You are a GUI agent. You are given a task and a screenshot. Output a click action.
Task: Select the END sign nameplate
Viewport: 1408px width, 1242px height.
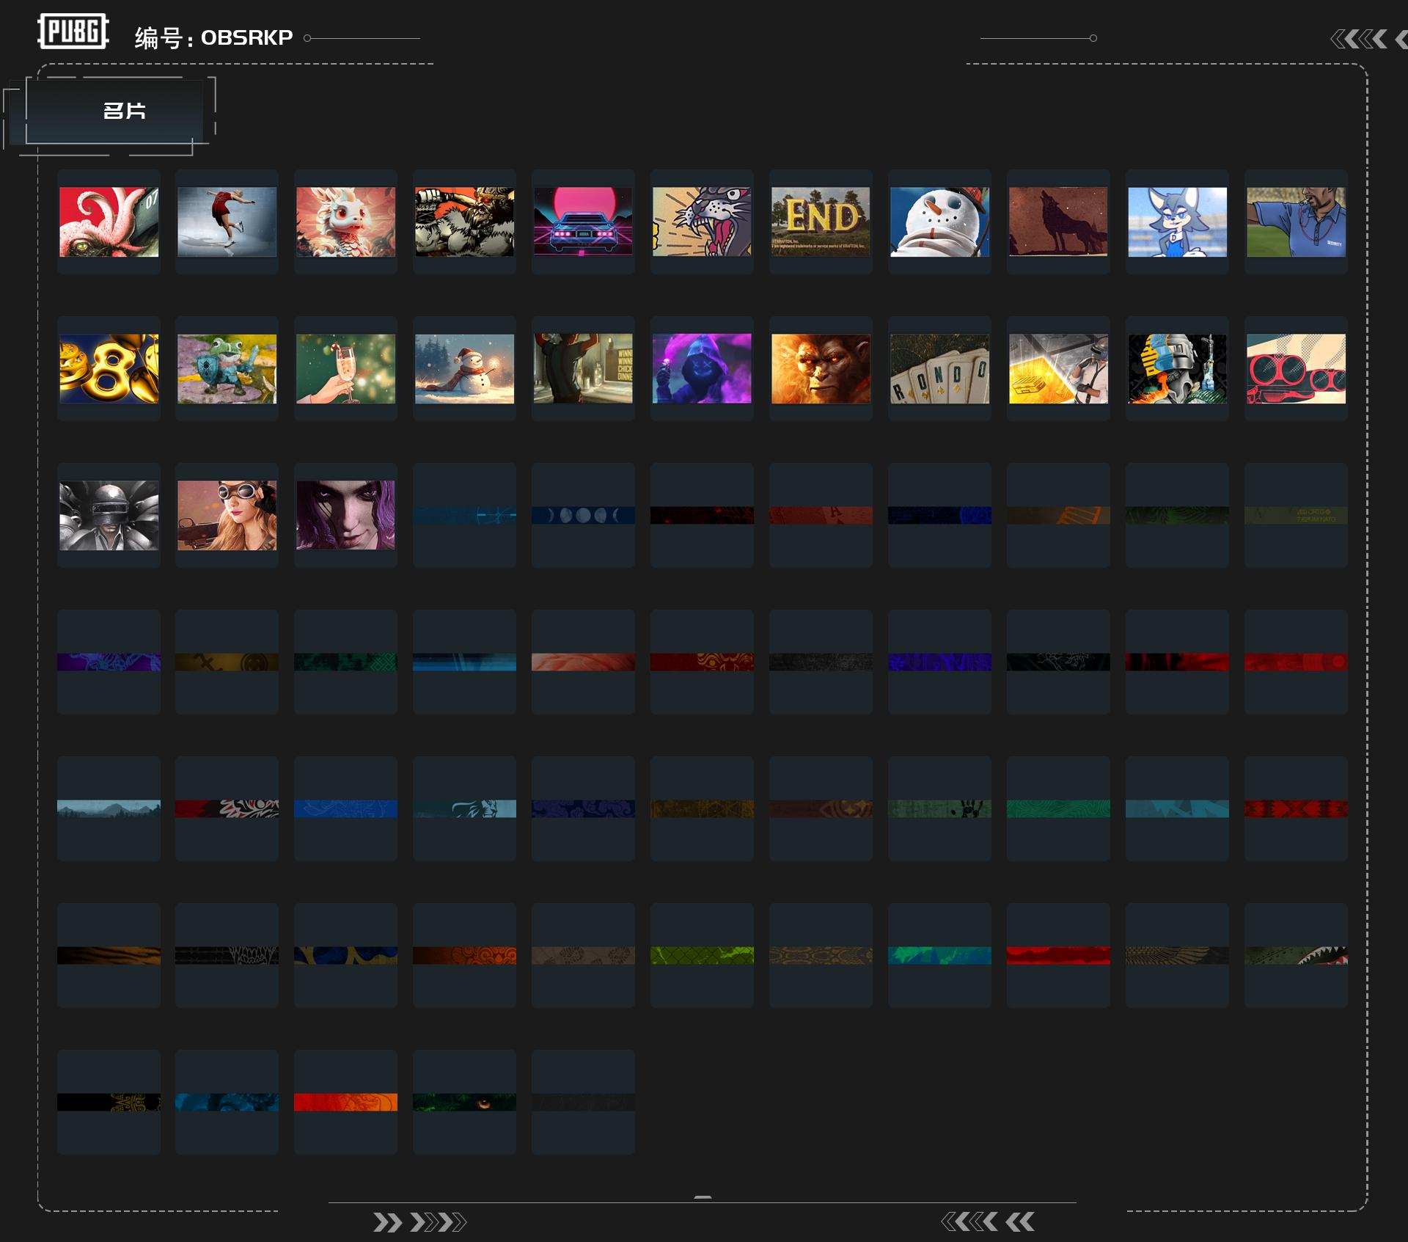(x=821, y=222)
